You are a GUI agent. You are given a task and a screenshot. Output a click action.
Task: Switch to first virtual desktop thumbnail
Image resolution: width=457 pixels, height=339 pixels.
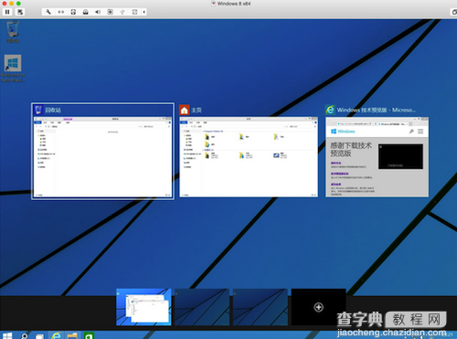tap(143, 307)
